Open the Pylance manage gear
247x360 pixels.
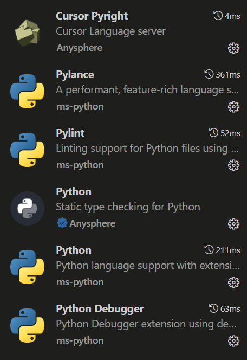coord(233,107)
